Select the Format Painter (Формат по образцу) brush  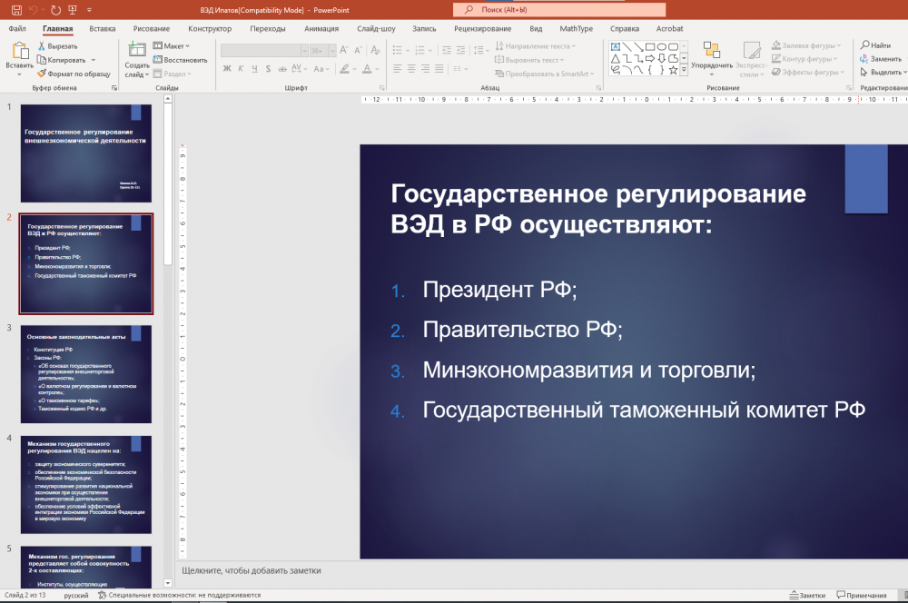point(42,74)
